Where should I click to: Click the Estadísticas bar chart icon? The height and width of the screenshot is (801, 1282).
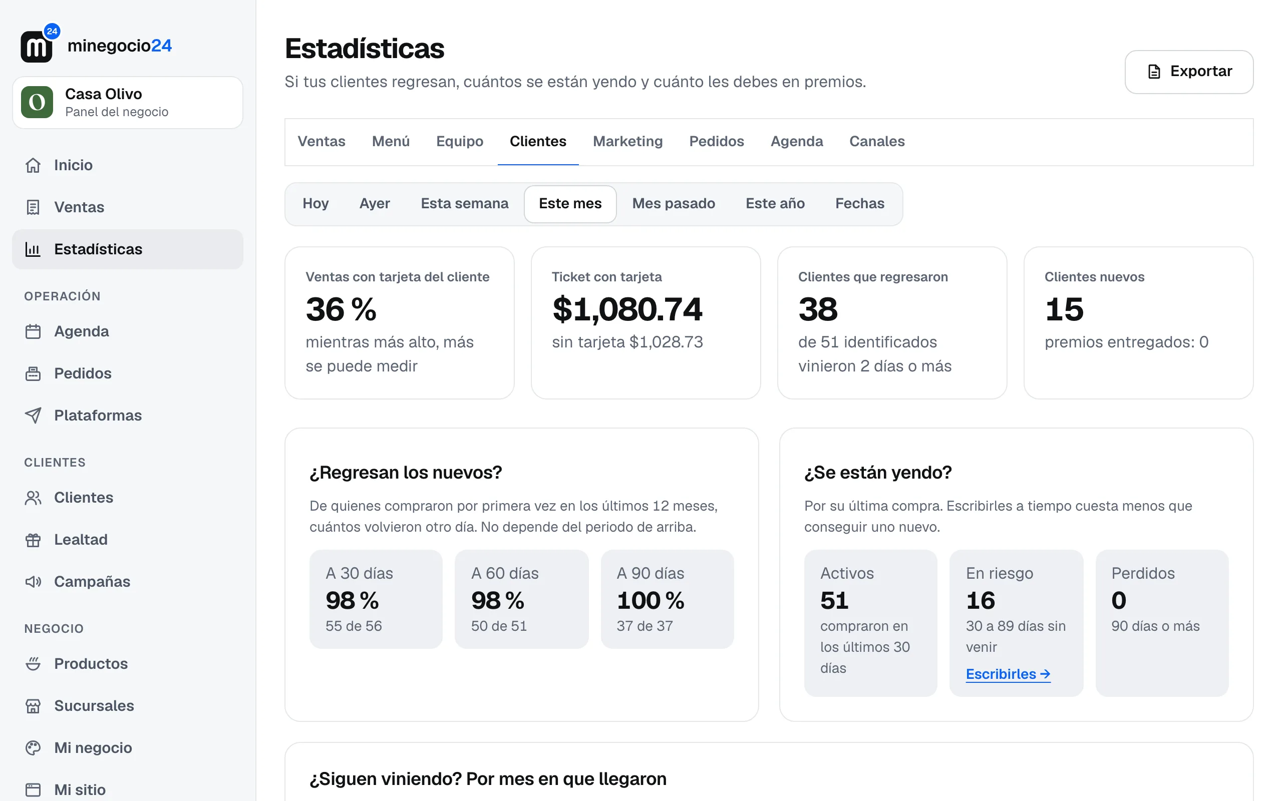(33, 249)
